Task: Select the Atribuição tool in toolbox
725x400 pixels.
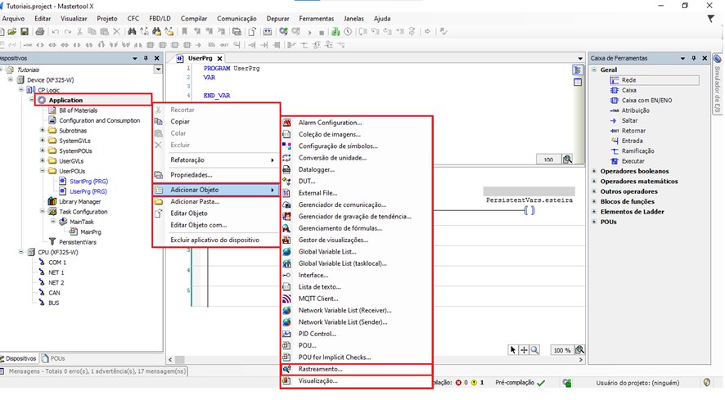Action: [x=635, y=110]
